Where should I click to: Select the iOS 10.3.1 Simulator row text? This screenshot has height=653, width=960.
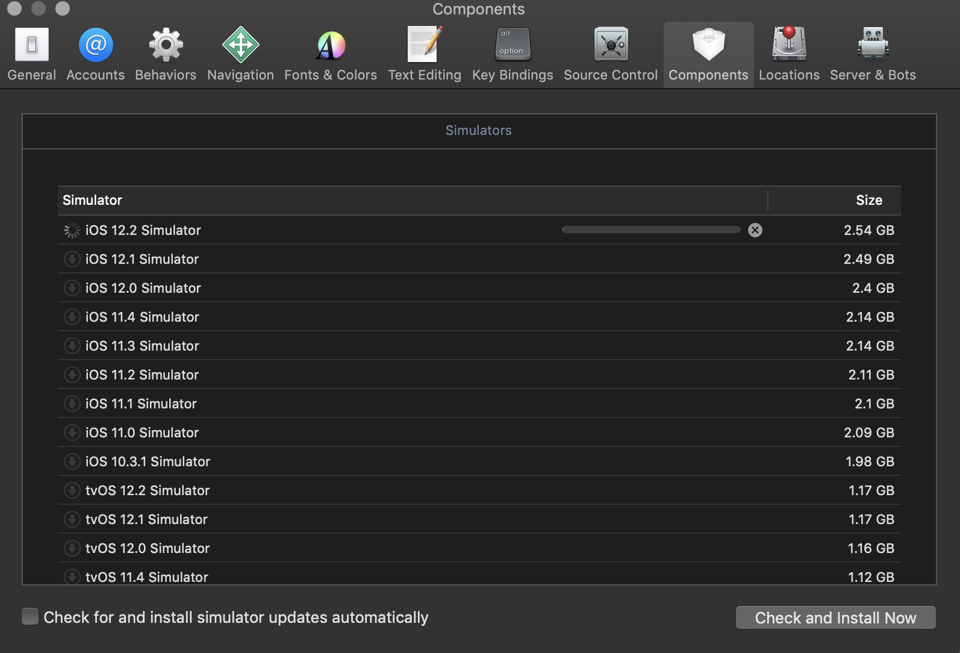point(148,461)
